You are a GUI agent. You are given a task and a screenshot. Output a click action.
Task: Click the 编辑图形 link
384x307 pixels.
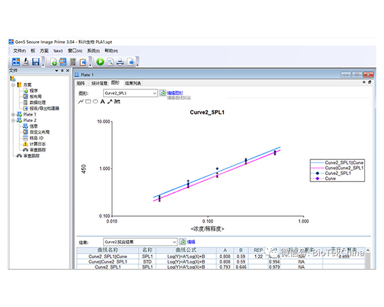(x=175, y=93)
